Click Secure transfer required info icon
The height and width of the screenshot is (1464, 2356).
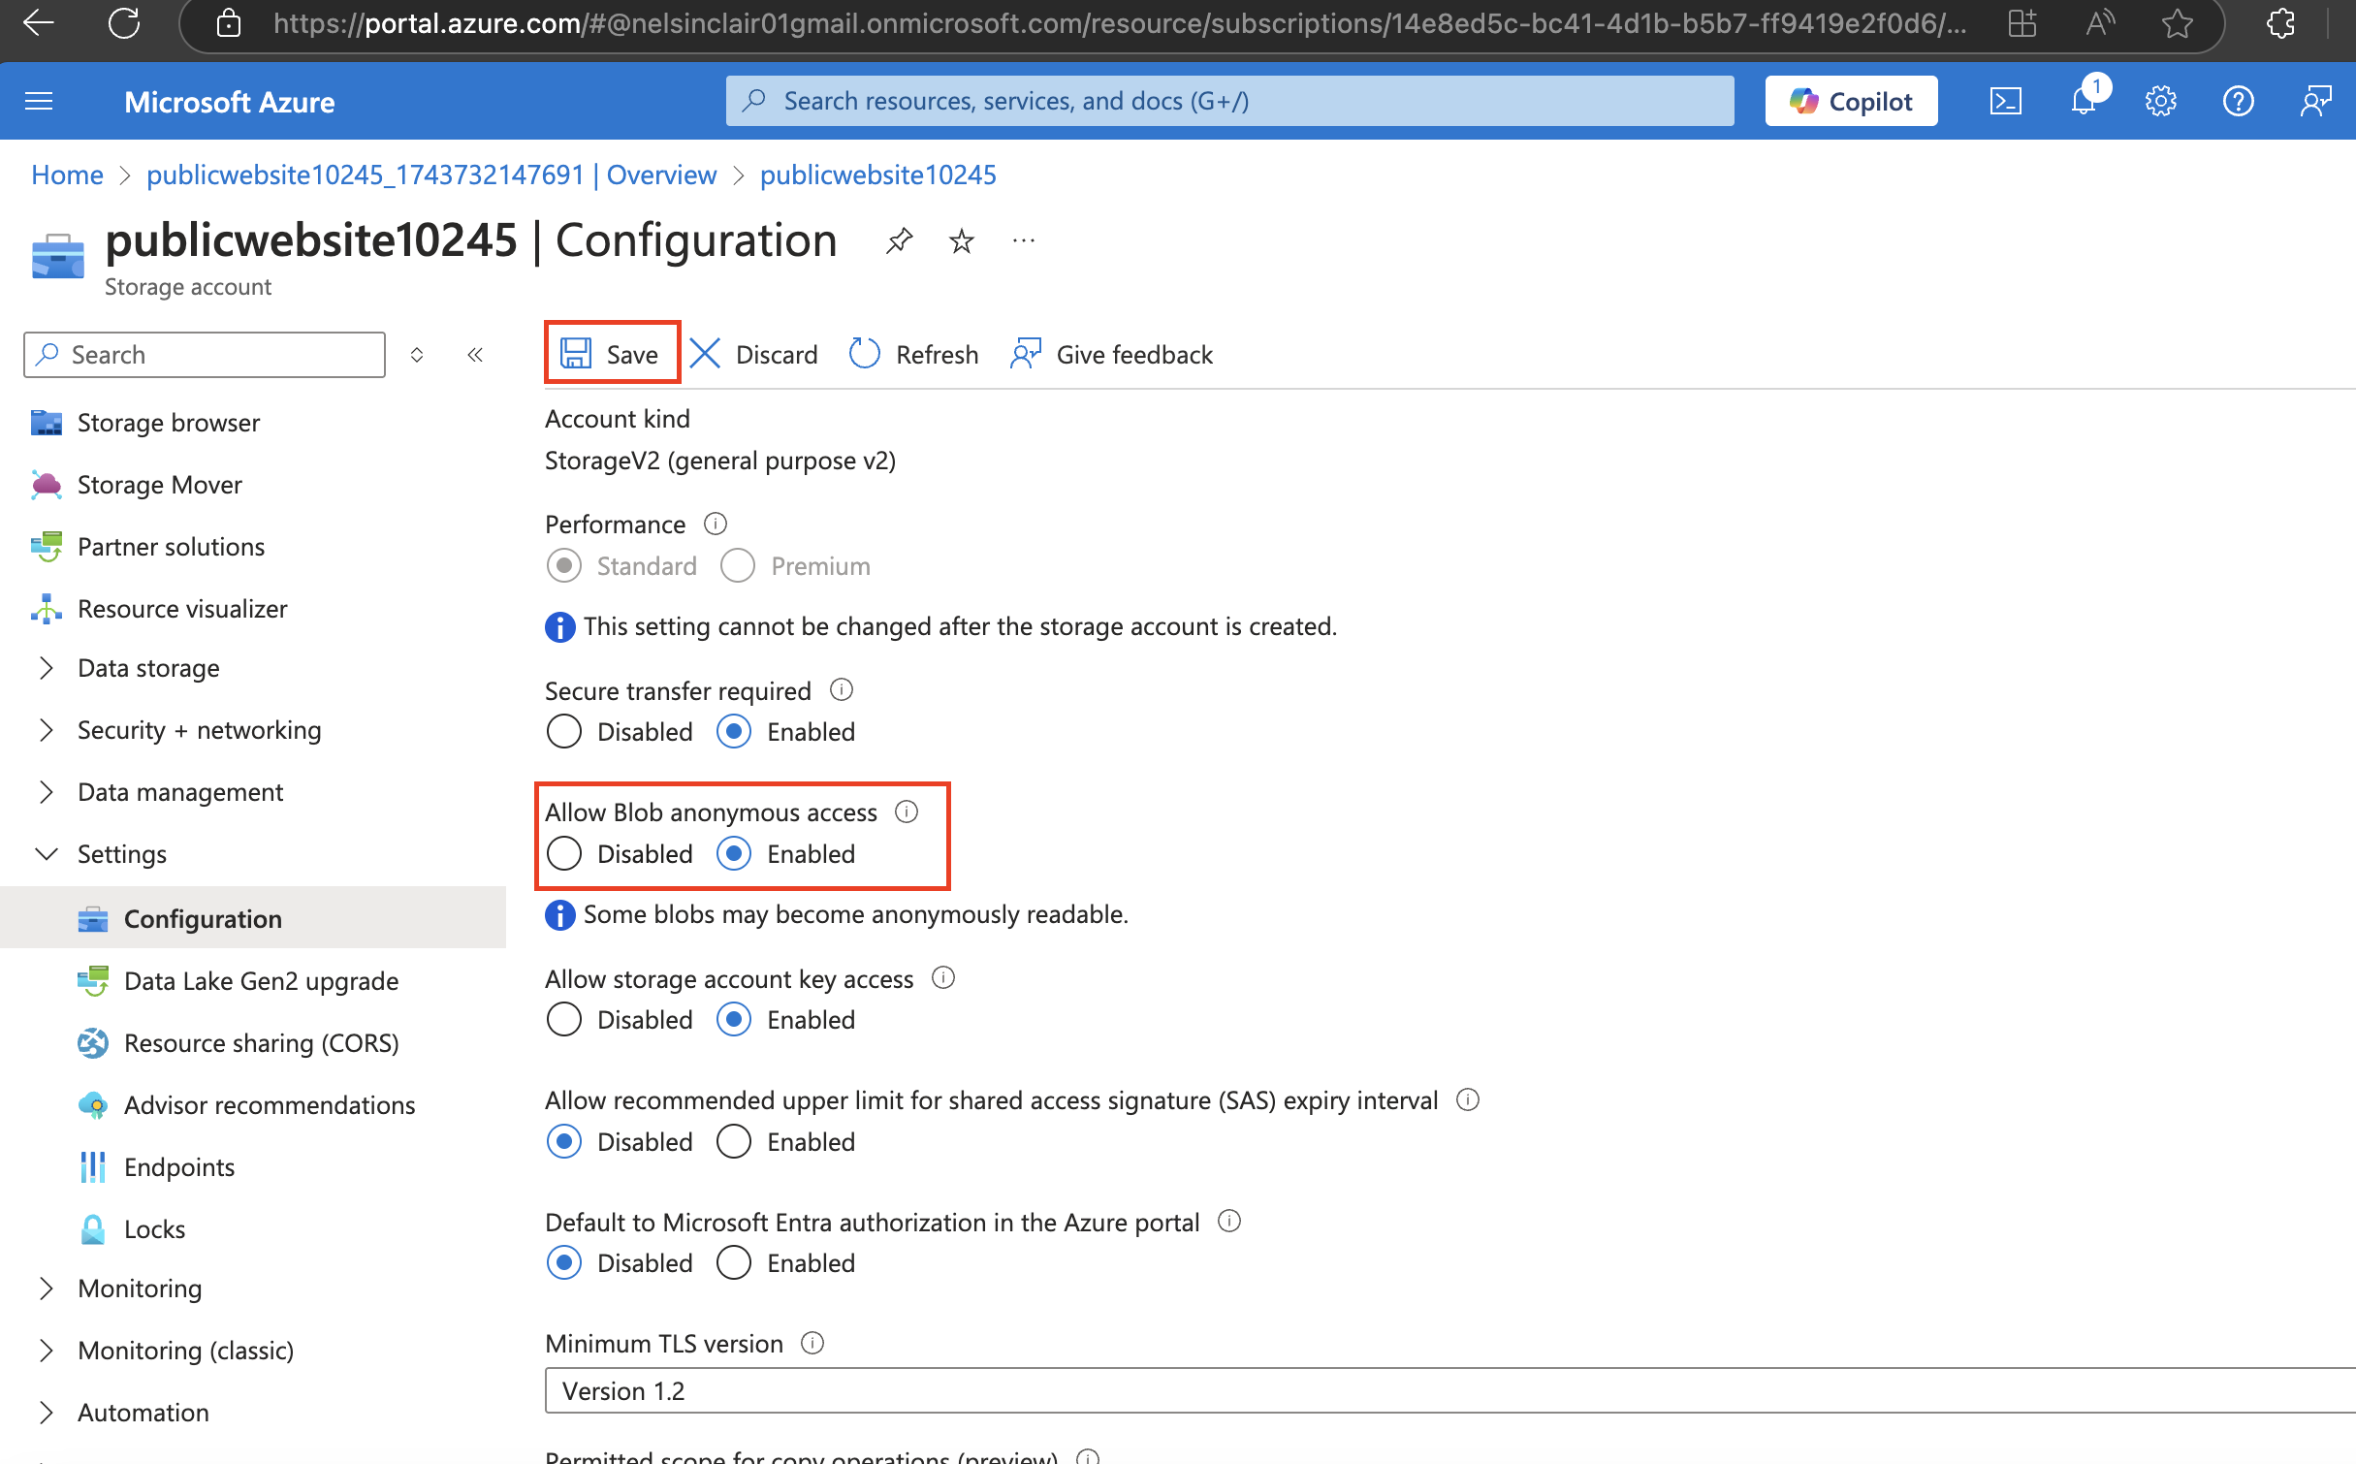pyautogui.click(x=842, y=689)
